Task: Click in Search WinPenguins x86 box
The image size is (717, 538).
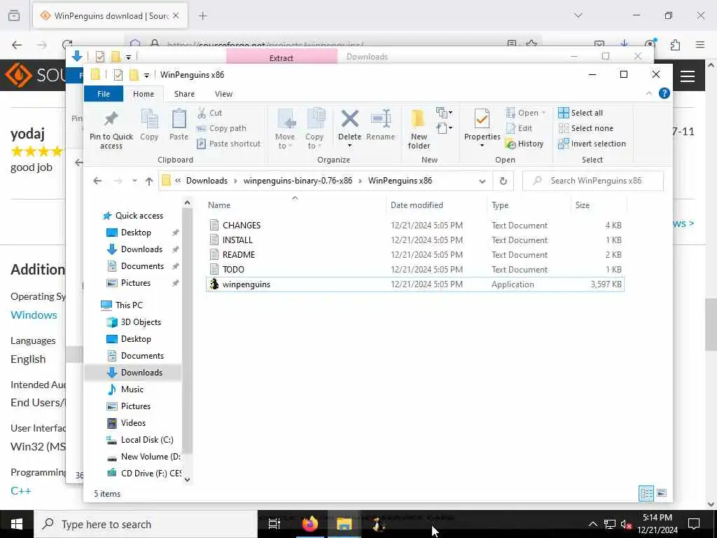Action: (592, 181)
